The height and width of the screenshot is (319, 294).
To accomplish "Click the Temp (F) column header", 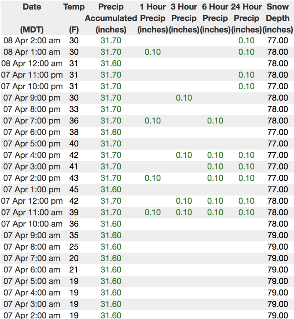I will (74, 18).
